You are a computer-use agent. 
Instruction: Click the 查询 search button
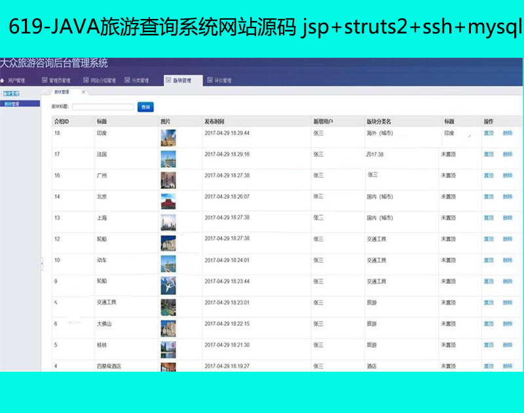(145, 106)
